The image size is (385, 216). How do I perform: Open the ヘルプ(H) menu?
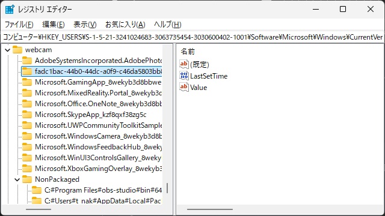168,25
